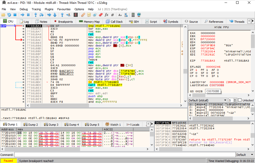Switch to the Threads tab
Image resolution: width=255 pixels, height=163 pixels.
click(x=237, y=22)
